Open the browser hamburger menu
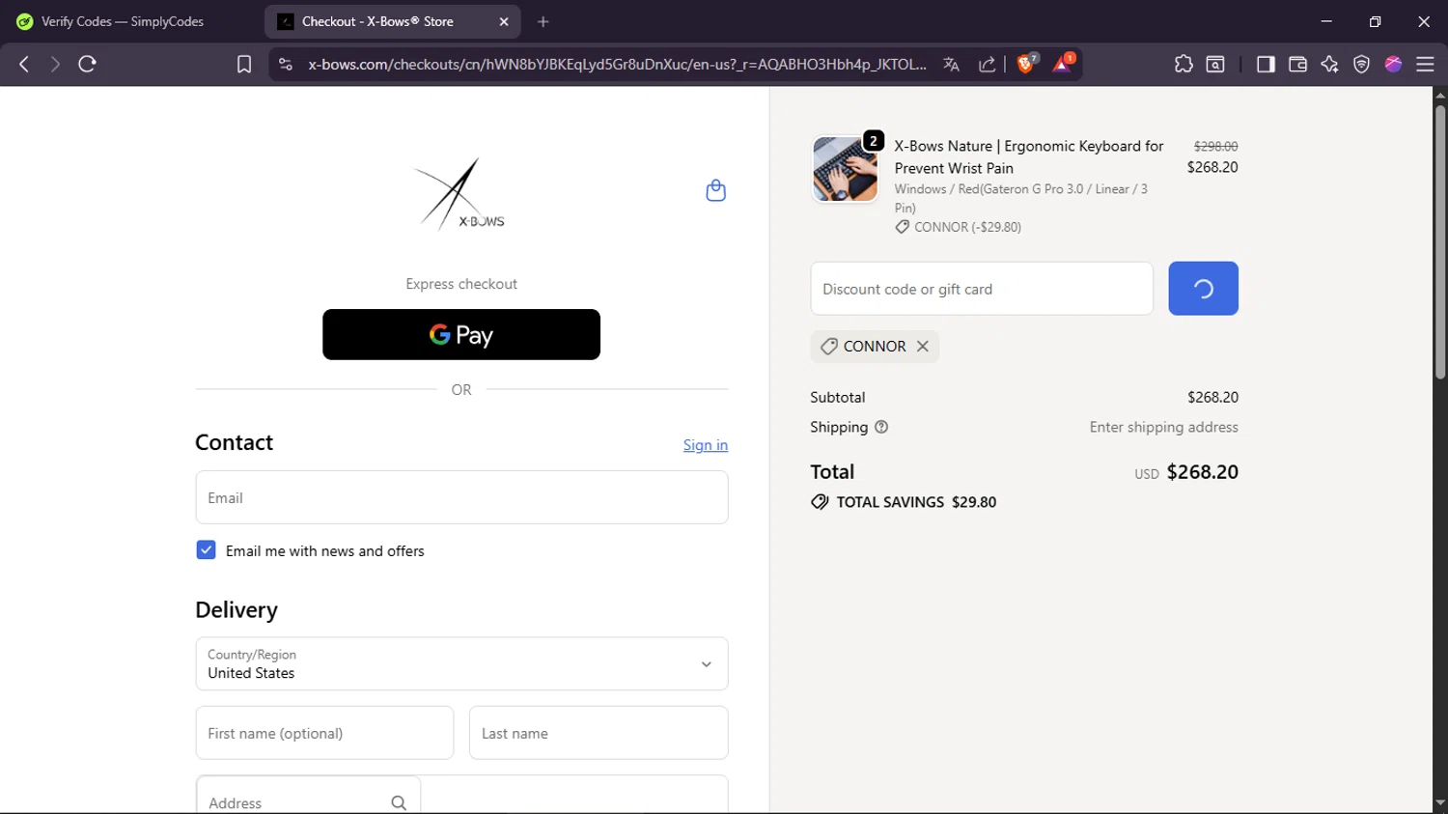 [x=1425, y=64]
